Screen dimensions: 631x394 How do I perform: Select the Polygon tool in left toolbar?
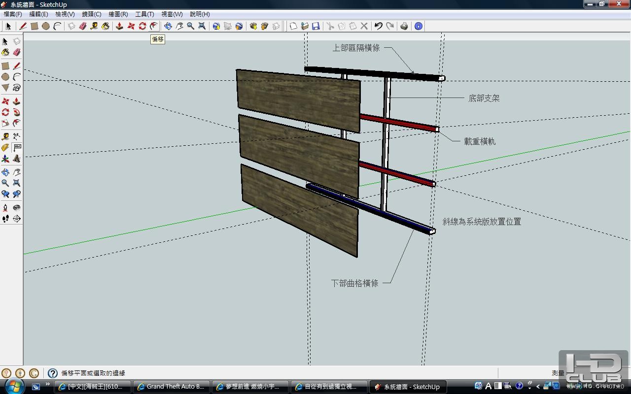5,88
